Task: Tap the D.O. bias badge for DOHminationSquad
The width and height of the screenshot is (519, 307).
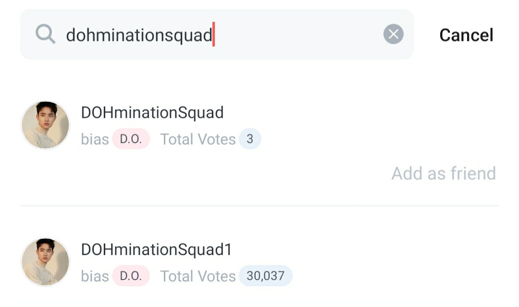Action: (131, 139)
